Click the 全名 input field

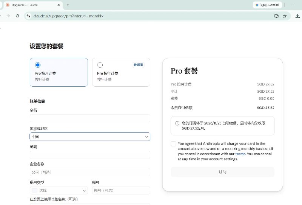[90, 118]
